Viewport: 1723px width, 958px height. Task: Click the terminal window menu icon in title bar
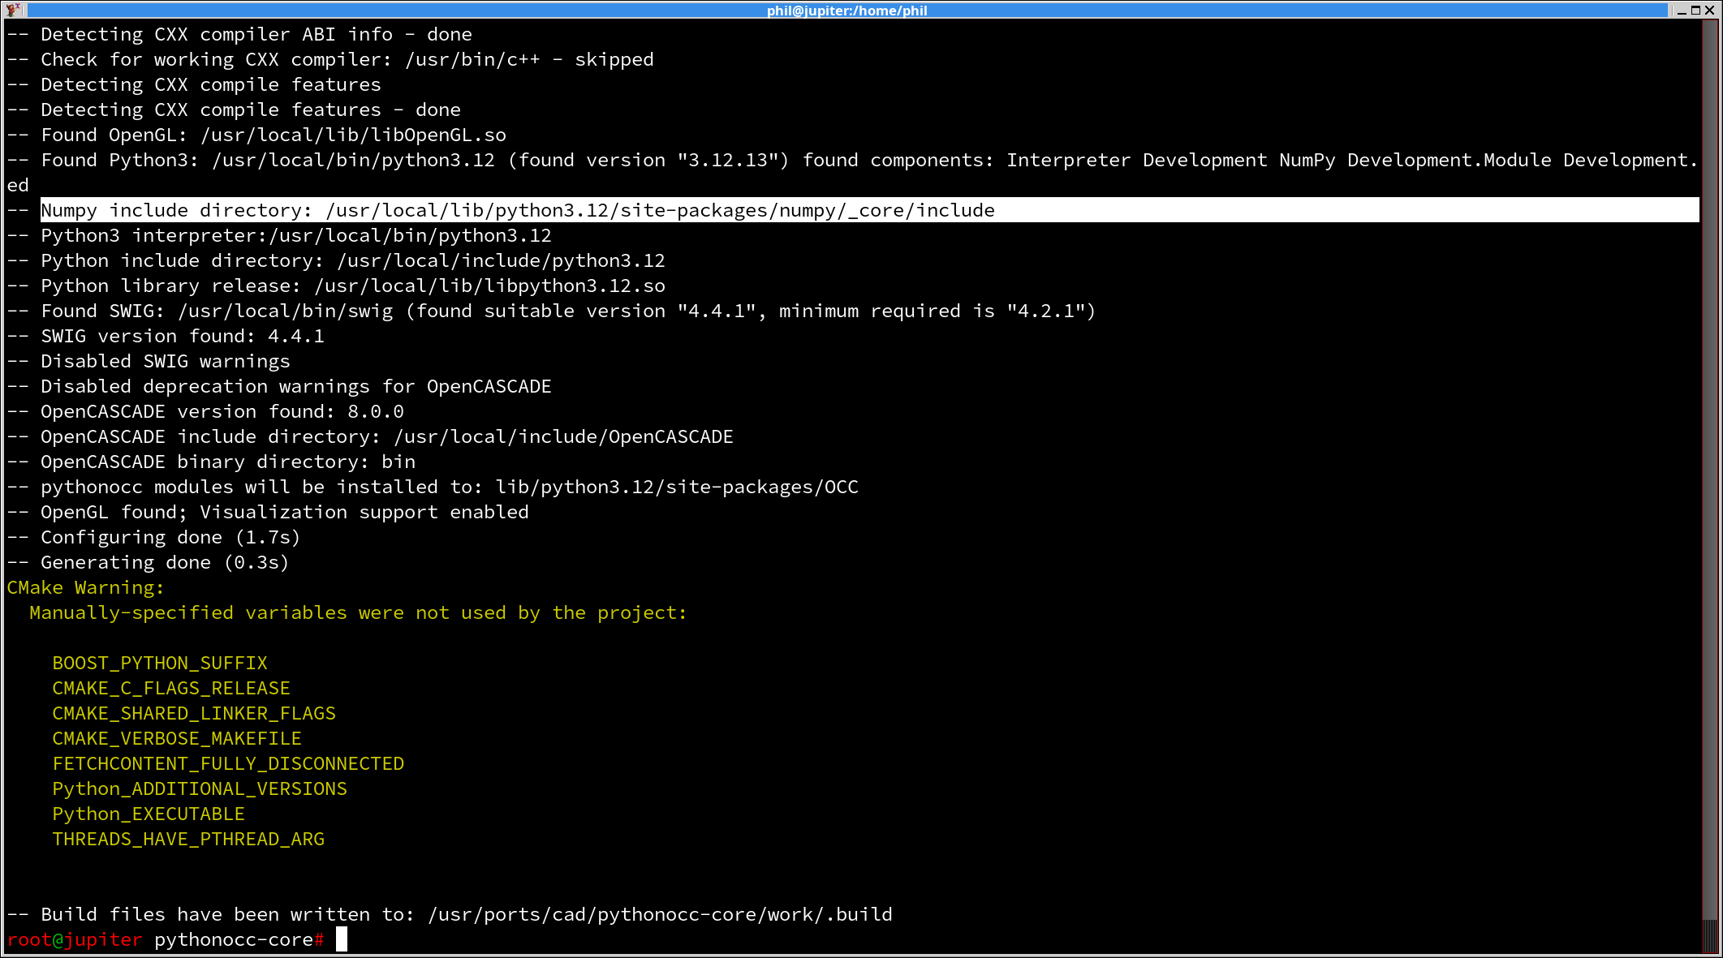(x=13, y=10)
